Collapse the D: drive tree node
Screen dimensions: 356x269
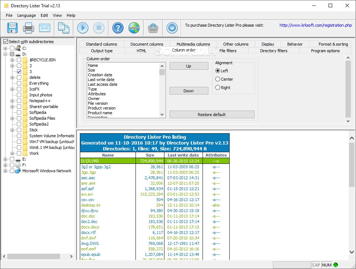point(5,54)
